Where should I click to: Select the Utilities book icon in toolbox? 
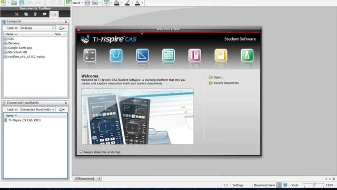pos(44,14)
